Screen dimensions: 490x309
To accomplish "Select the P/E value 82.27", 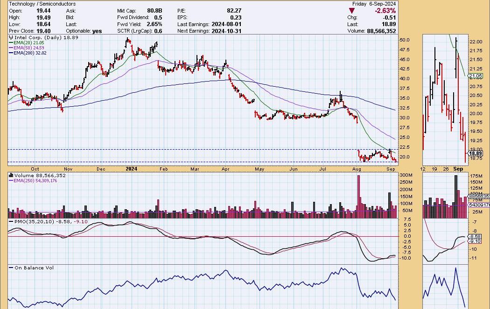I will coord(234,11).
